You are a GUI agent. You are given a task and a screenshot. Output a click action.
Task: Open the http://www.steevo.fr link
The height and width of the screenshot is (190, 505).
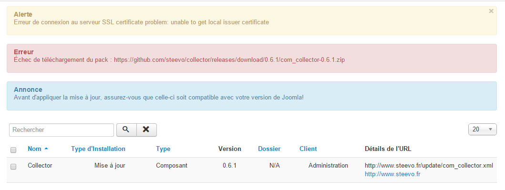click(x=392, y=174)
